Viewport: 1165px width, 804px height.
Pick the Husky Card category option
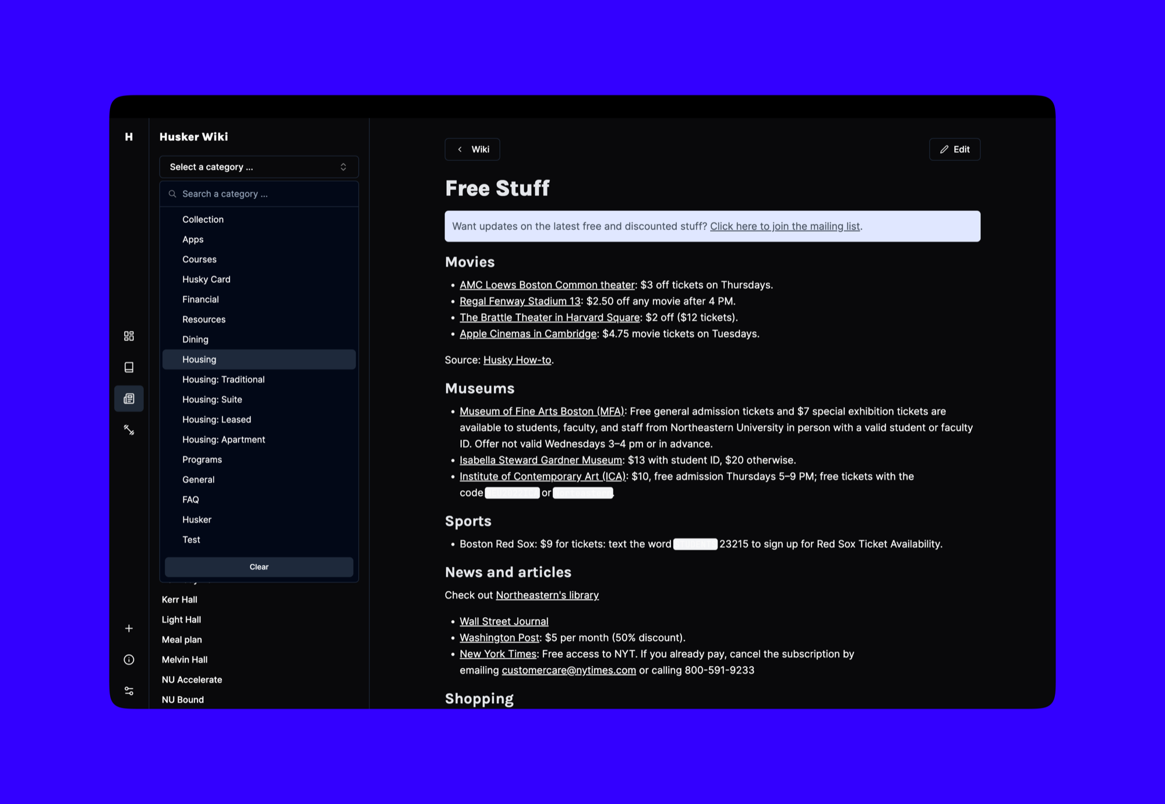tap(206, 279)
